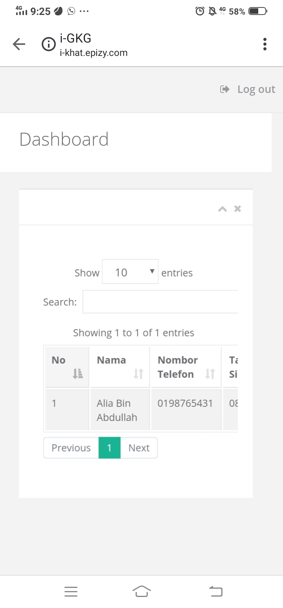This screenshot has height=608, width=283.
Task: Open the Show entries dropdown
Action: point(130,271)
